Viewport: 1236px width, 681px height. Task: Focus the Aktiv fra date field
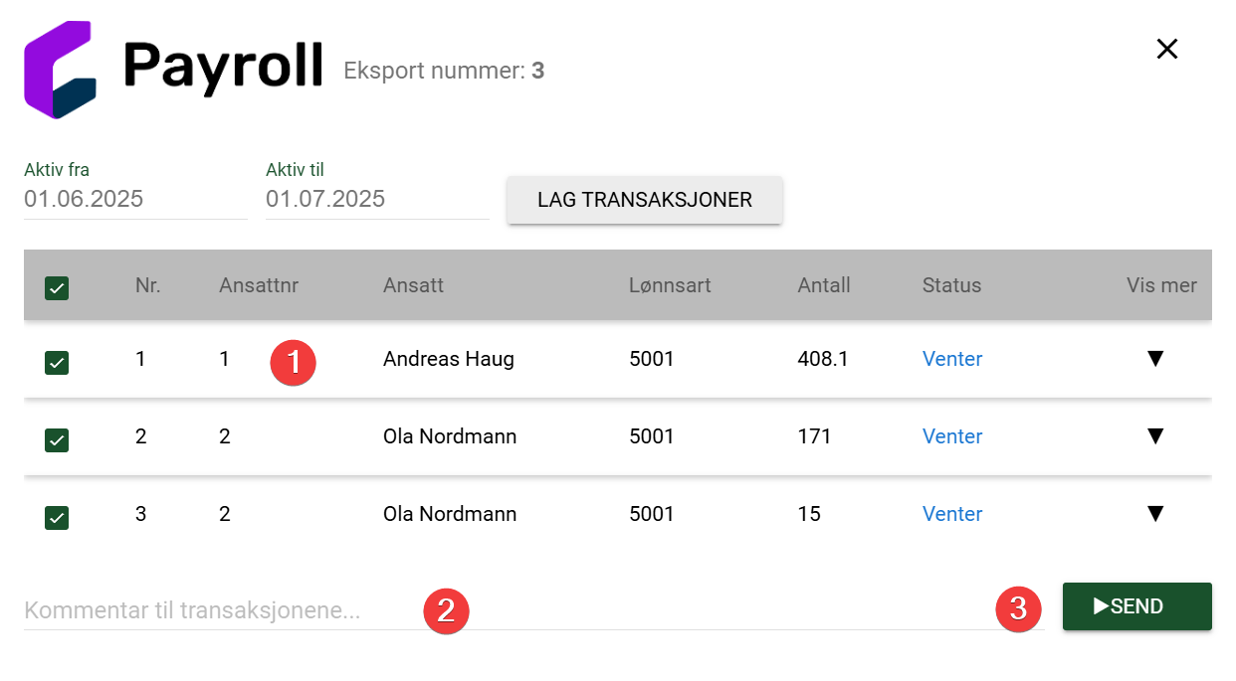coord(135,199)
